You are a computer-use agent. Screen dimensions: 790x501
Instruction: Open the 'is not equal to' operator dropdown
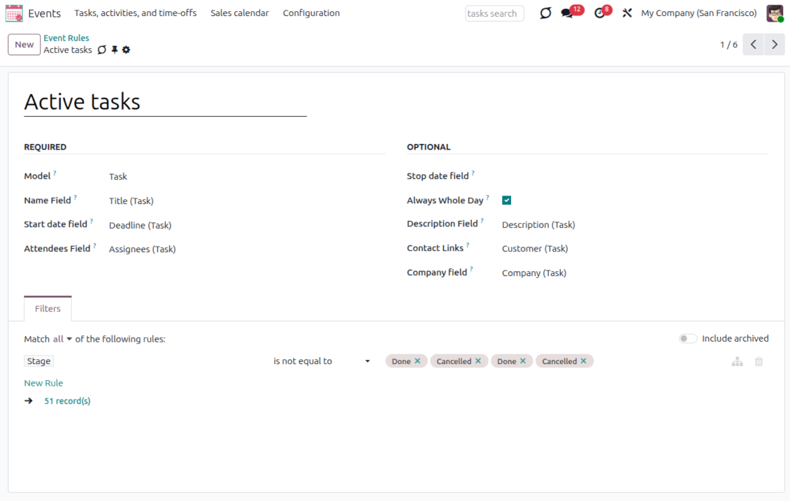point(322,361)
